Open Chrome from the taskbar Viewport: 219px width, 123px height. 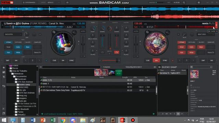63,120
